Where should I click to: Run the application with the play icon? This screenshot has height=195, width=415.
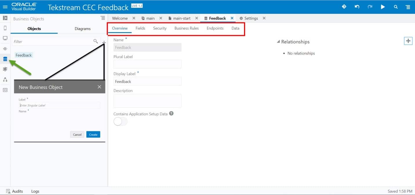click(383, 7)
